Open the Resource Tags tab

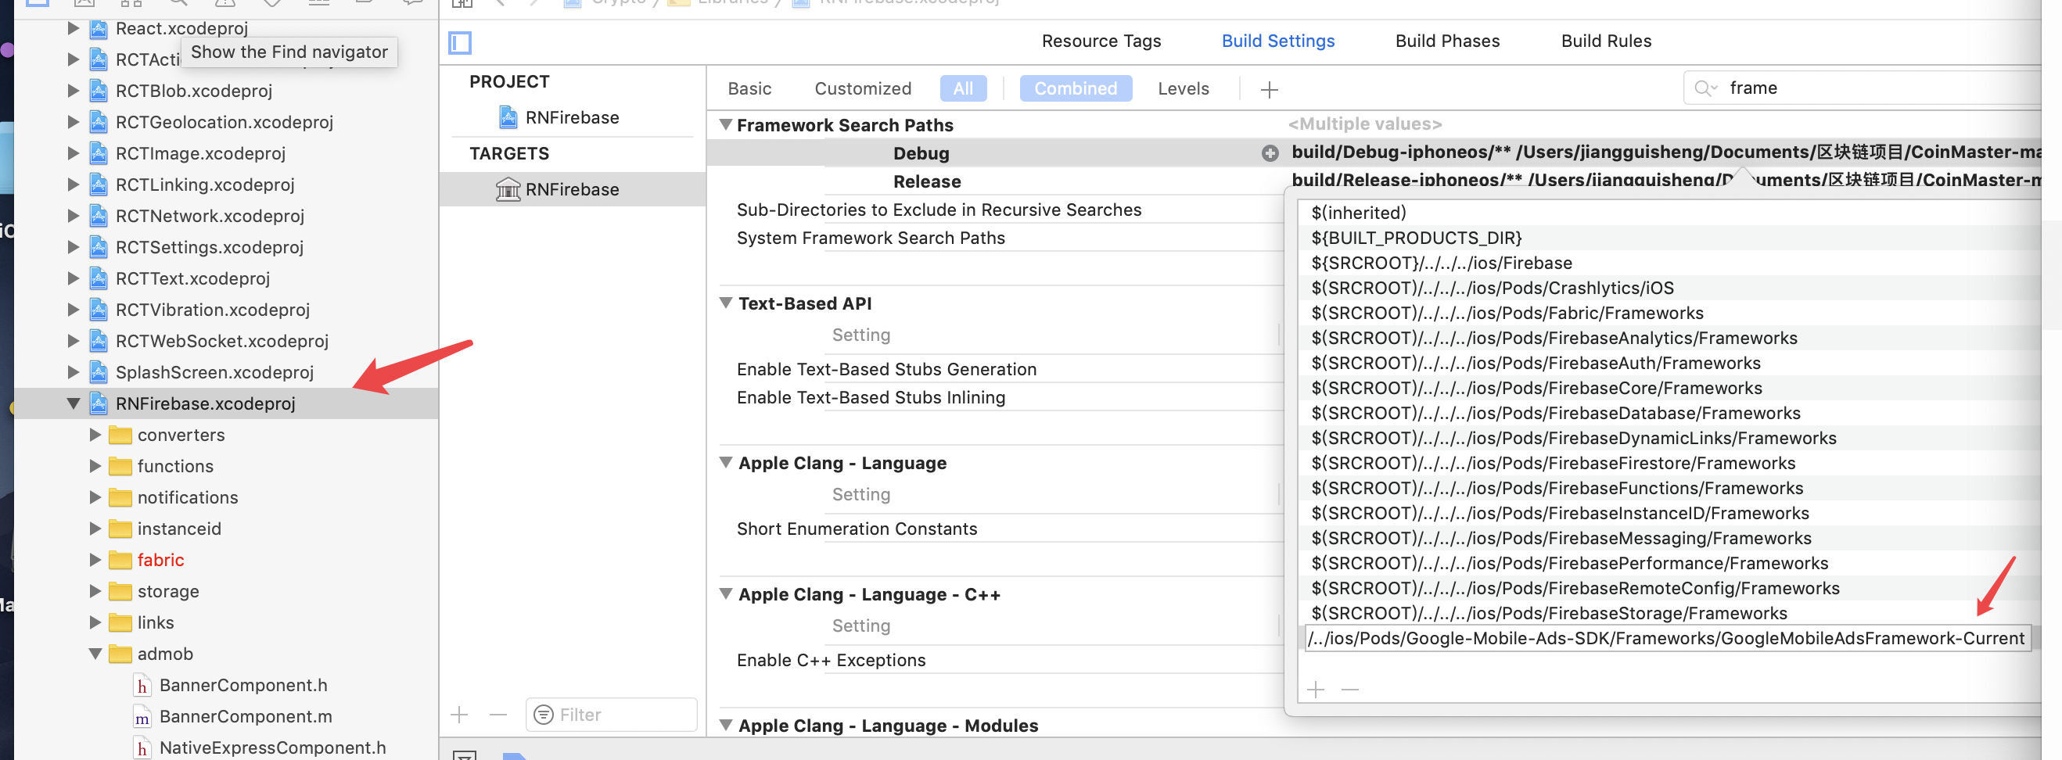(x=1101, y=41)
